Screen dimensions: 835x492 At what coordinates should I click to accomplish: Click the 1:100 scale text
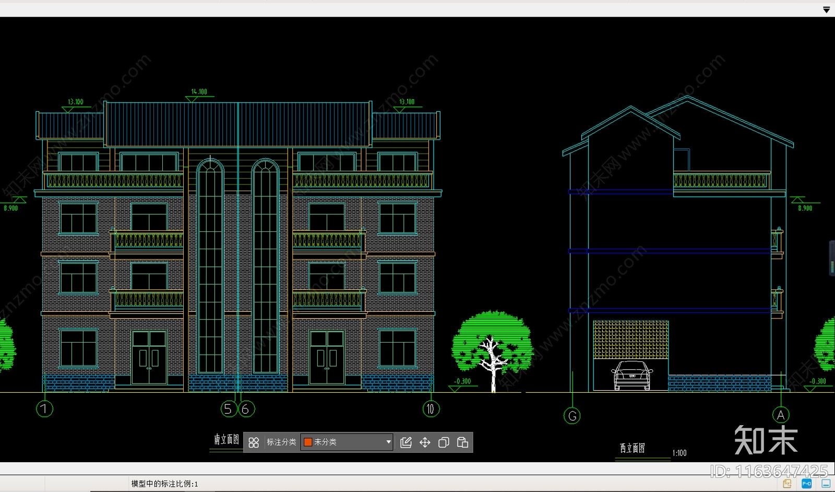coord(679,453)
